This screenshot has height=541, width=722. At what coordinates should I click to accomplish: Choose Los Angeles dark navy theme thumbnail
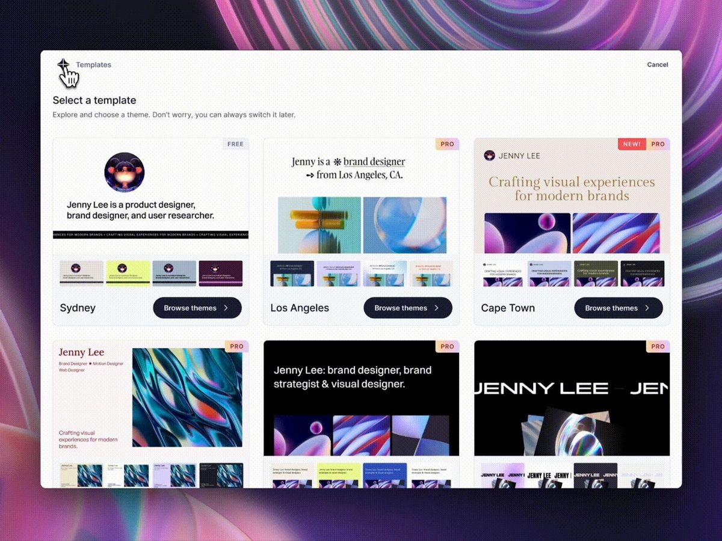[x=292, y=273]
